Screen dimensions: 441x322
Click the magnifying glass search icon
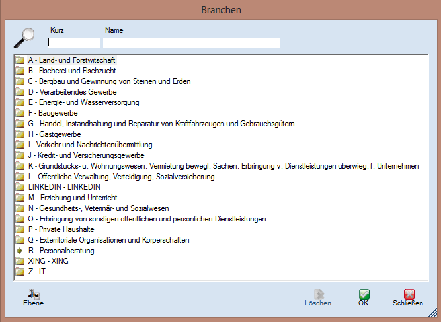point(24,38)
